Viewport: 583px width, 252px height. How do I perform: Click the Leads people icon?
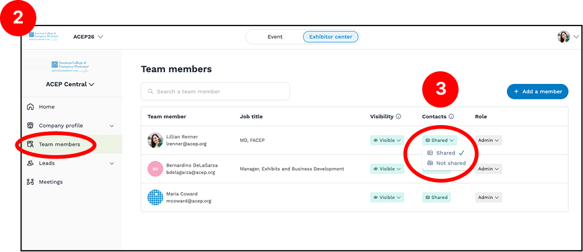[30, 163]
